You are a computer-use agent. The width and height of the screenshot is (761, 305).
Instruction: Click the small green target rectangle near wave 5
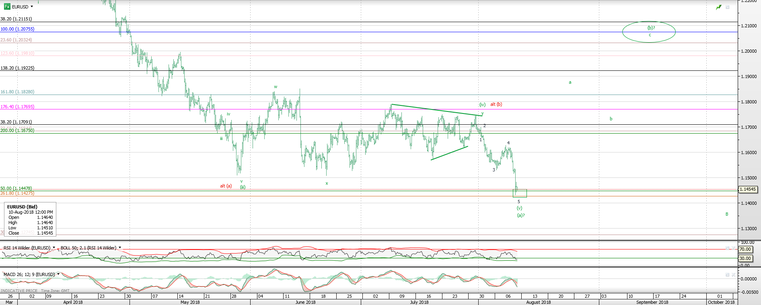(x=520, y=194)
